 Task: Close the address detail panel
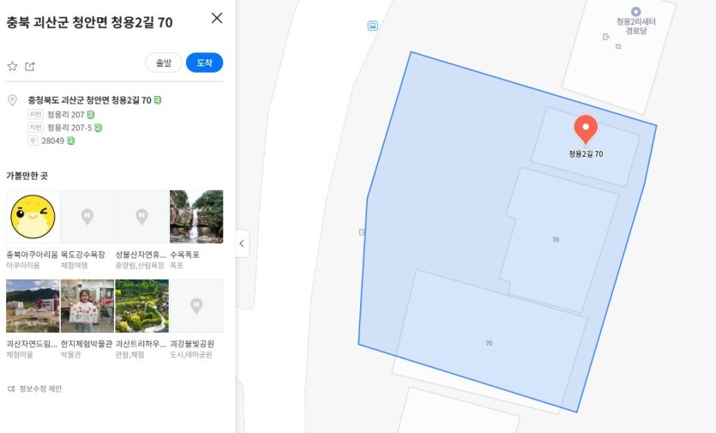(217, 18)
